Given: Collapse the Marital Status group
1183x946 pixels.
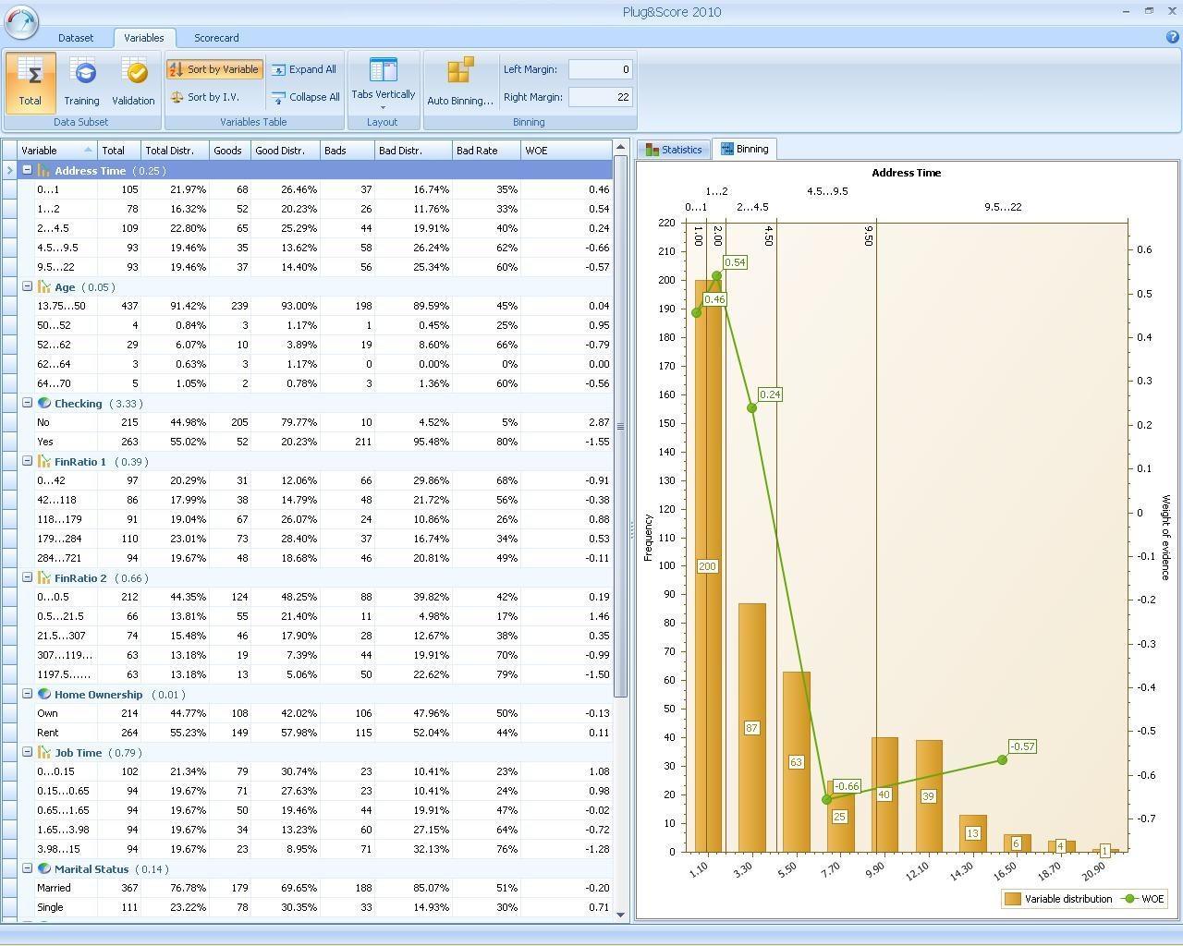Looking at the screenshot, I should [27, 868].
